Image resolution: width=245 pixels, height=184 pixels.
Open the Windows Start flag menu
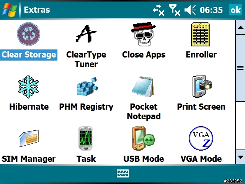[10, 10]
